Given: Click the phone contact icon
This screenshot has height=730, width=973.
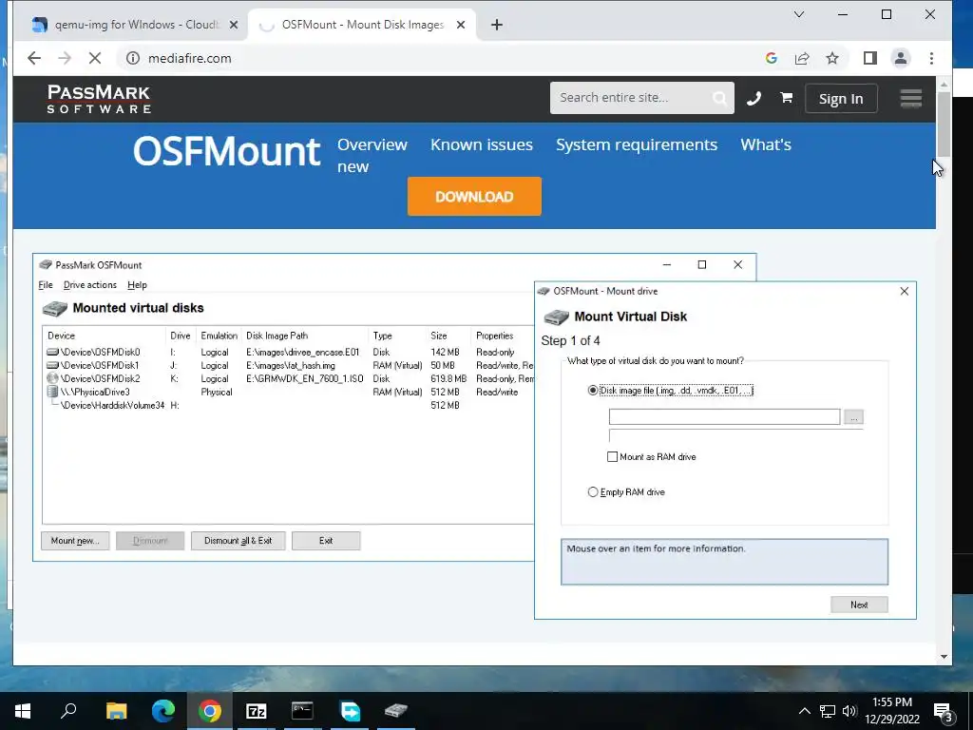Looking at the screenshot, I should pos(754,98).
